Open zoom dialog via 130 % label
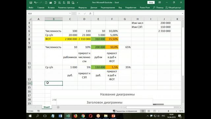Viewport: 211px width, 119px height. (181, 111)
